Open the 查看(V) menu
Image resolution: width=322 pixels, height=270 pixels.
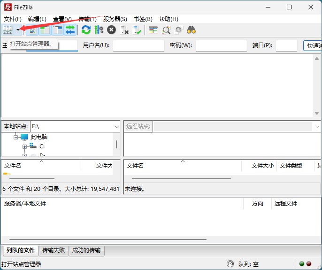[62, 19]
